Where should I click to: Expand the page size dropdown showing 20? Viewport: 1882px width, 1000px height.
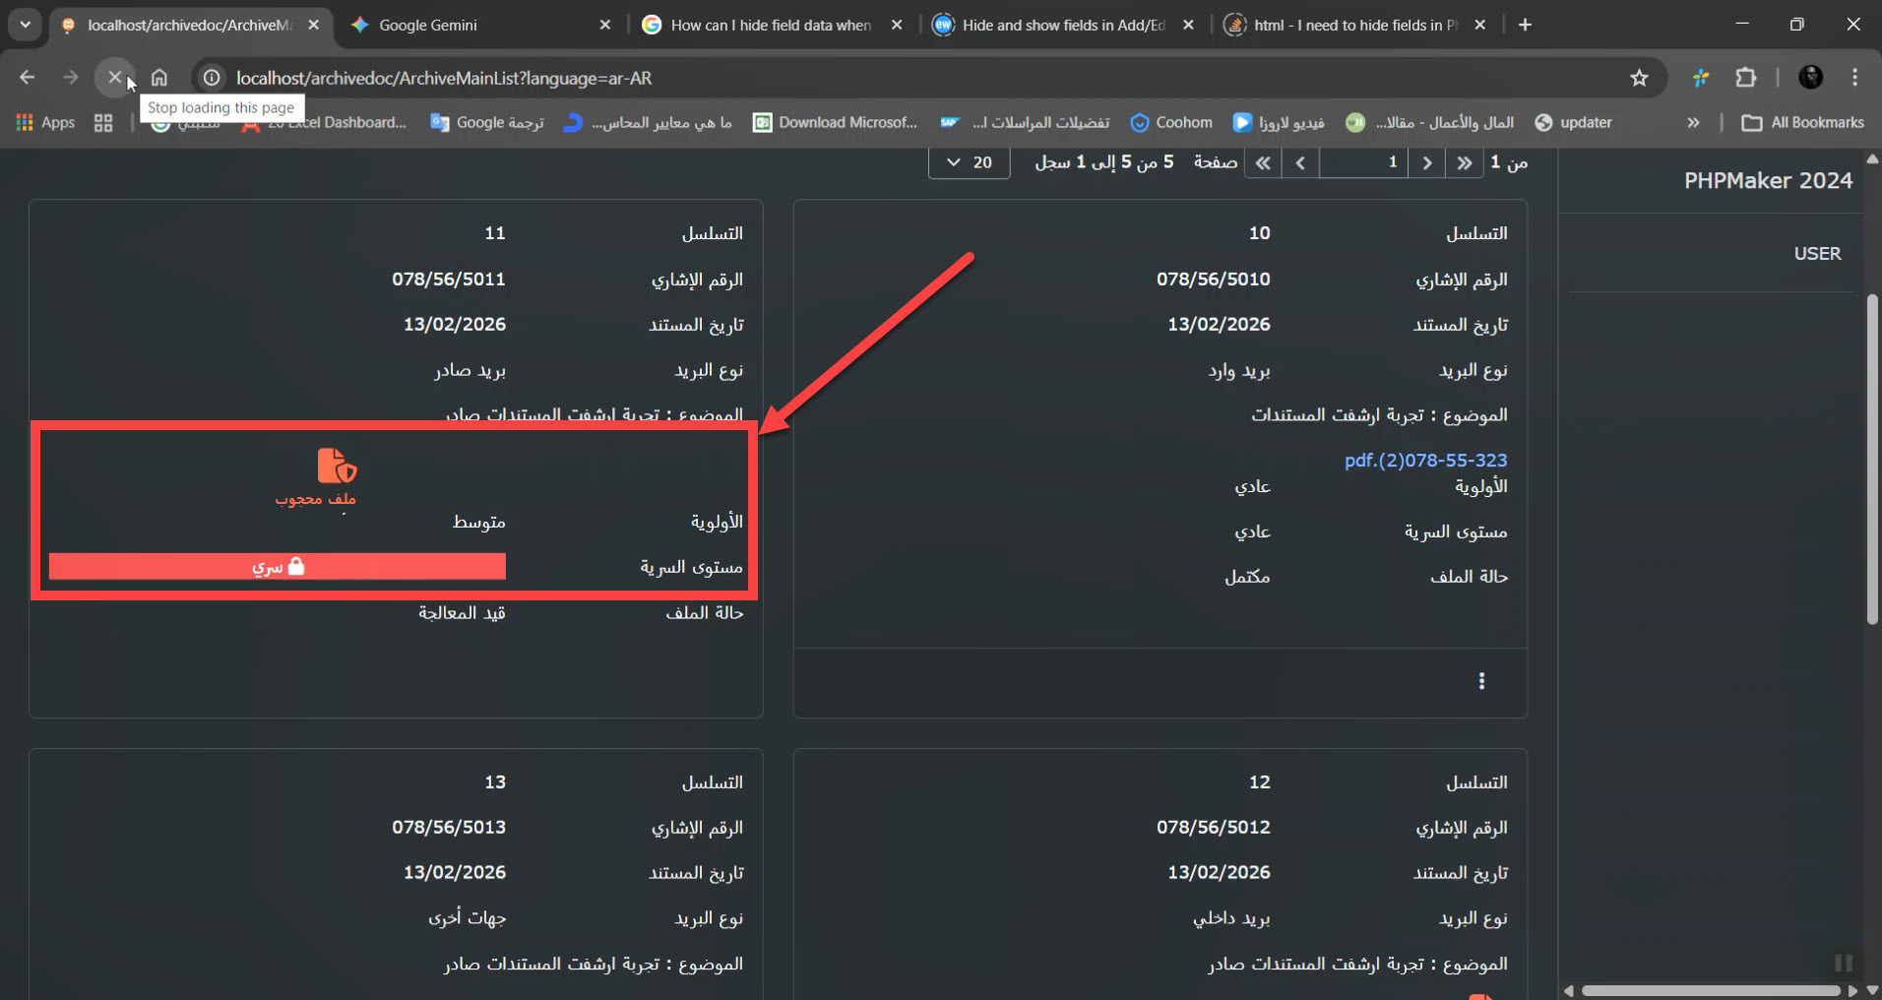click(969, 163)
